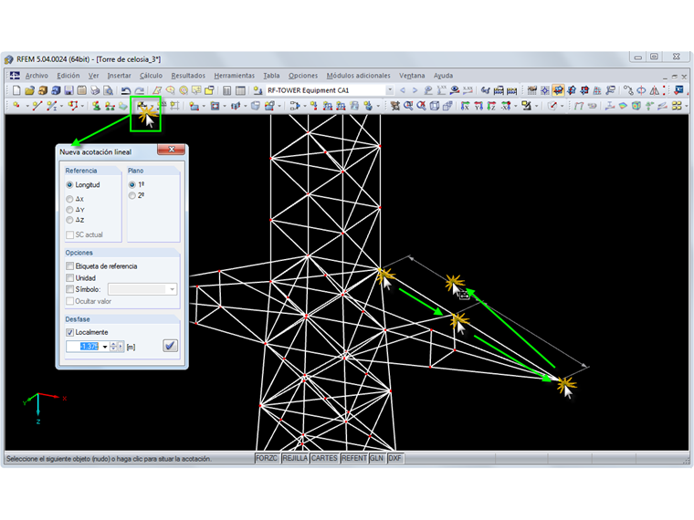This screenshot has height=520, width=694.
Task: Enable the Unidad checkbox
Action: click(70, 277)
